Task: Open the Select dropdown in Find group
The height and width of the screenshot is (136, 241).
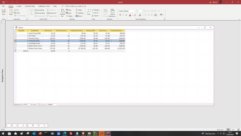Action: click(x=96, y=16)
